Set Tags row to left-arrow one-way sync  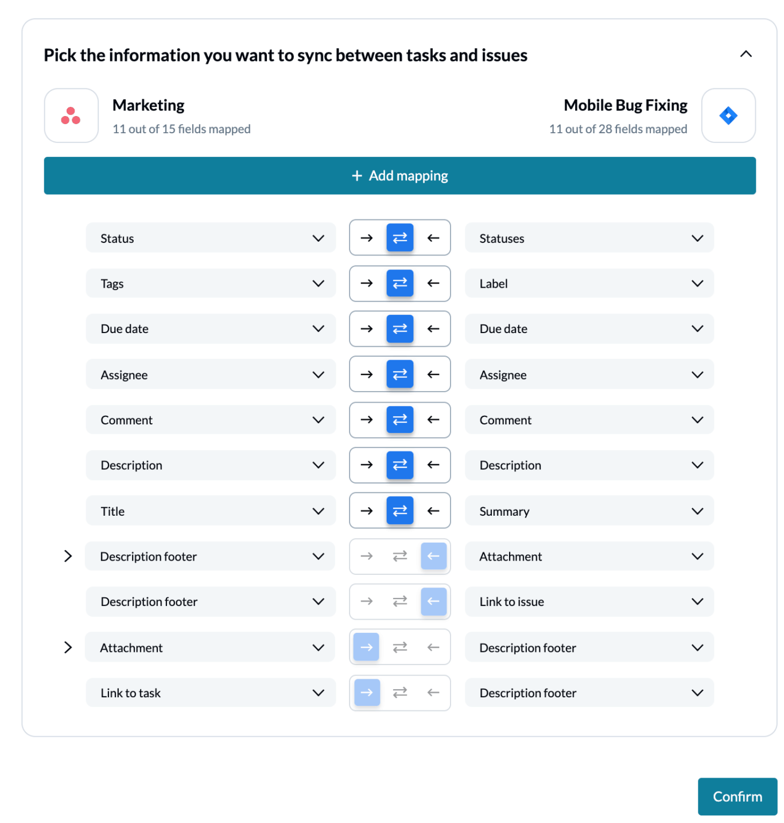point(433,283)
